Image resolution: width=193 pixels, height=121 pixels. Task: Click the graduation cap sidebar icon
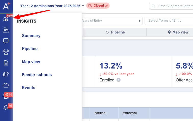coord(6,74)
